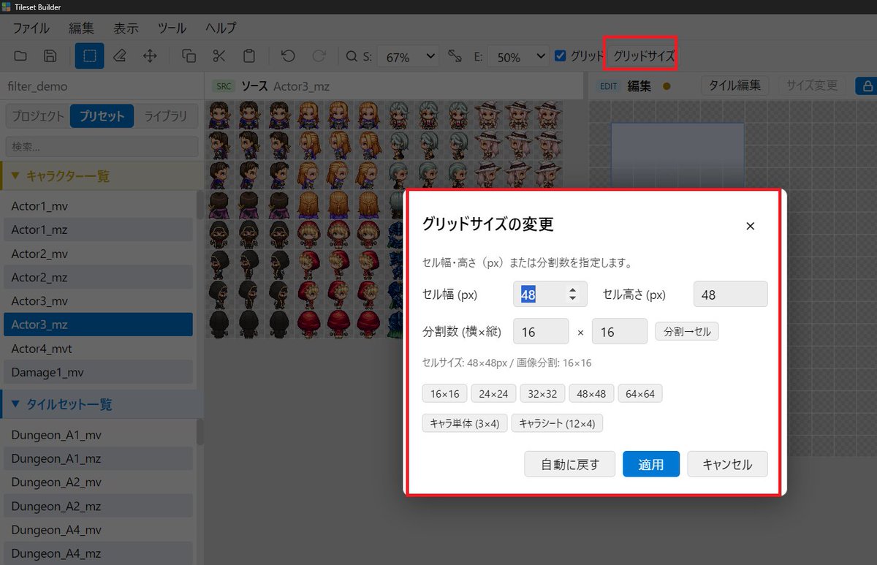Screen dimensions: 877x565
Task: Choose the 24×24 preset size
Action: (x=493, y=394)
